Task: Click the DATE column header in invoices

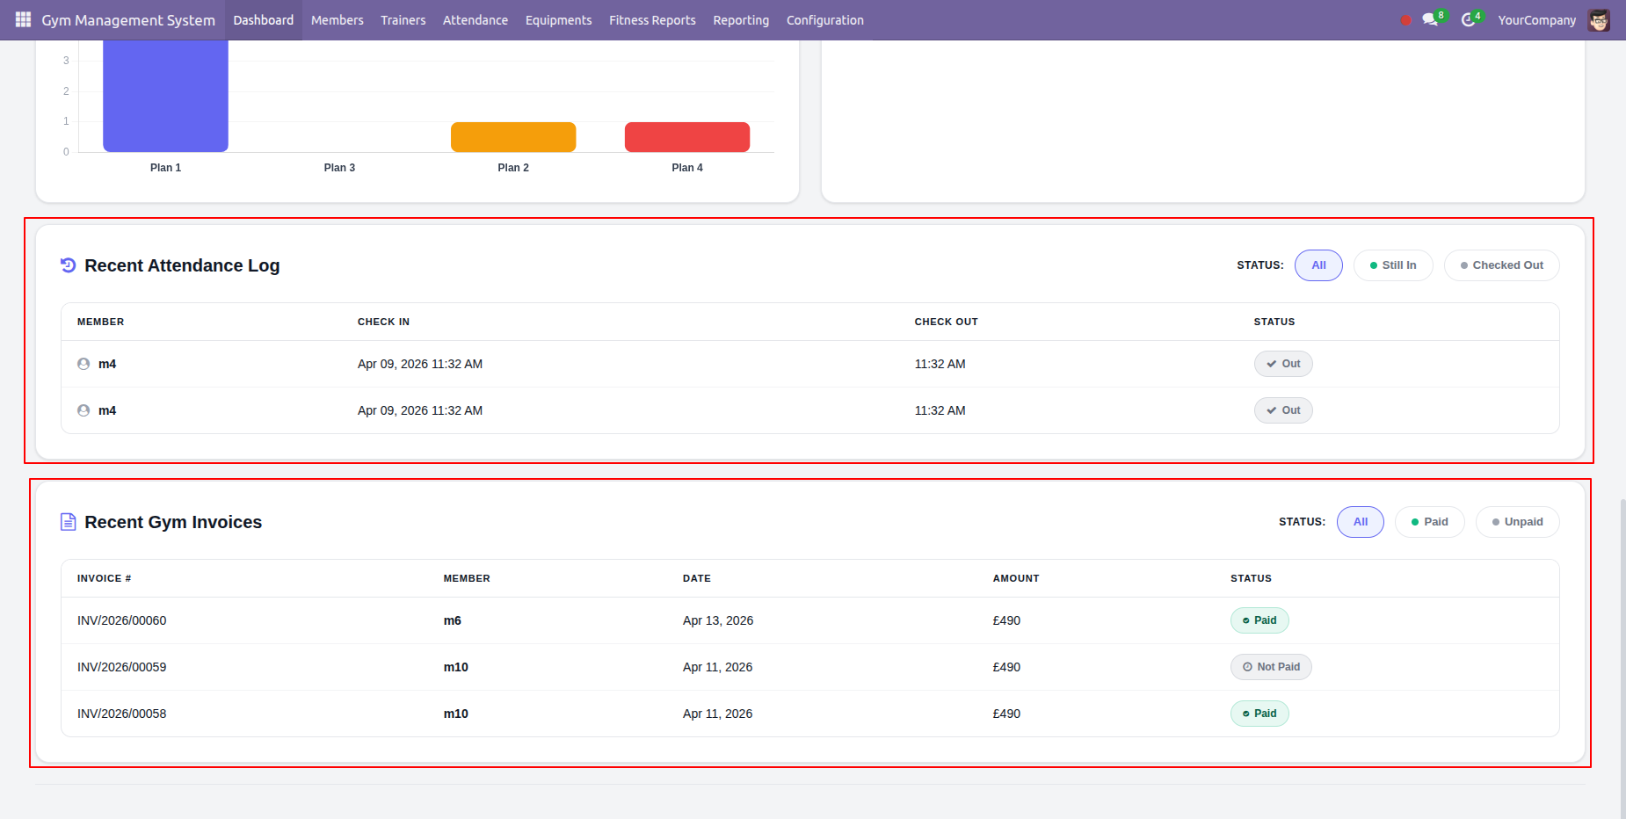Action: click(x=697, y=578)
